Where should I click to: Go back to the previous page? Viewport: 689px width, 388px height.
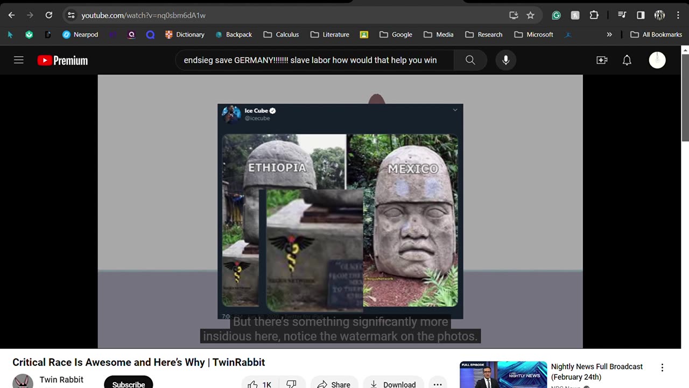[x=11, y=15]
